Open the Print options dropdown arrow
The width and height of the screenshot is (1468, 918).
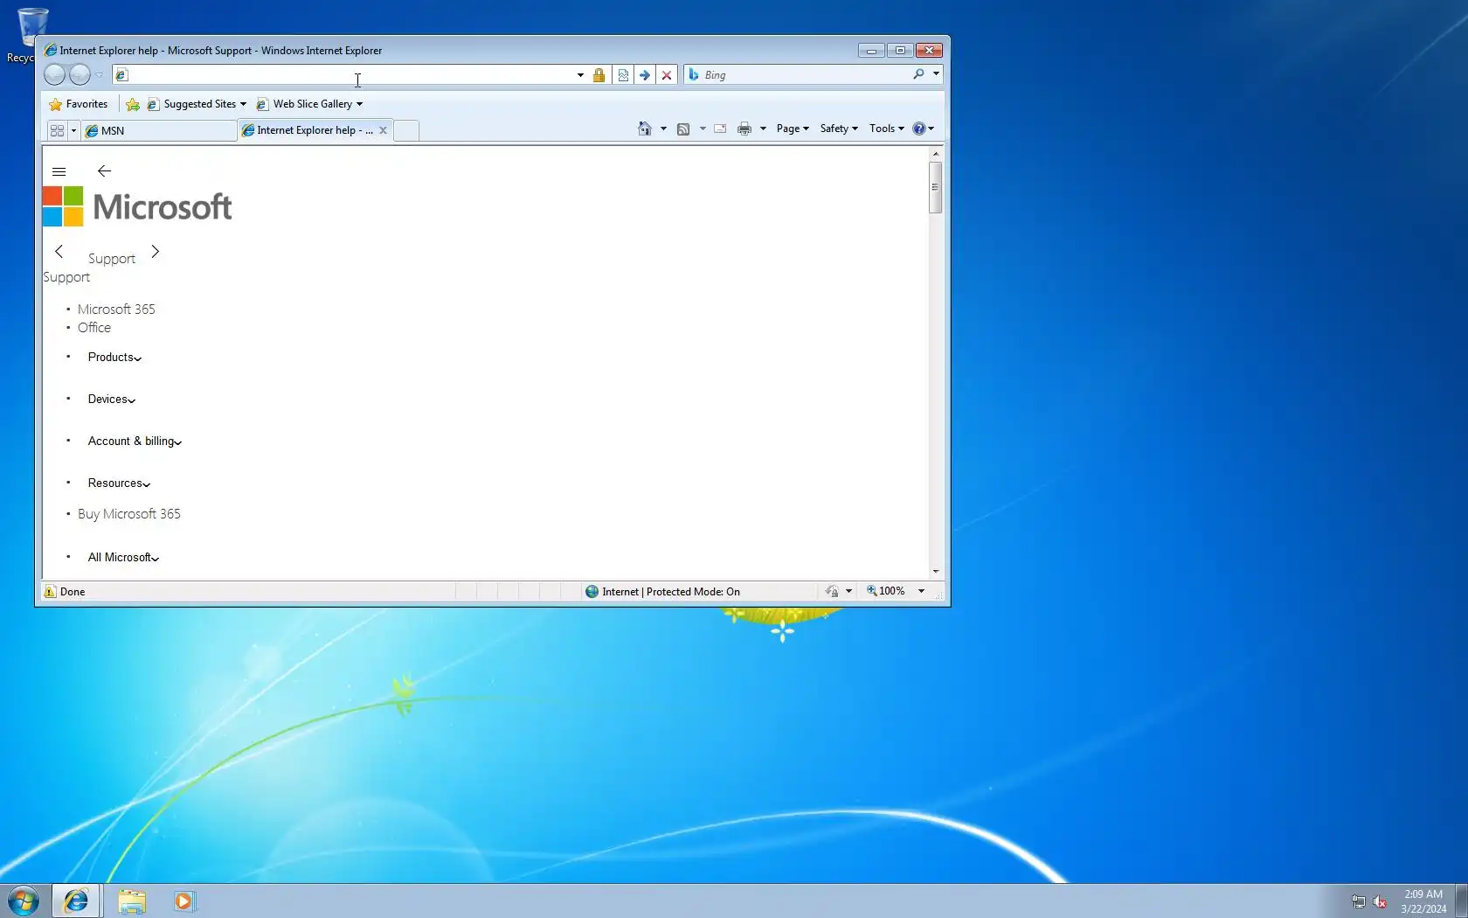(x=764, y=129)
